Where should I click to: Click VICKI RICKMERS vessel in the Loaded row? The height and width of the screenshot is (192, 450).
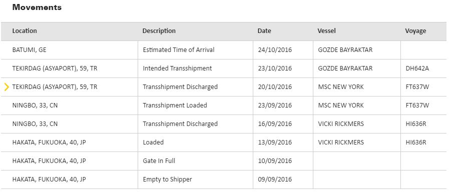[341, 142]
